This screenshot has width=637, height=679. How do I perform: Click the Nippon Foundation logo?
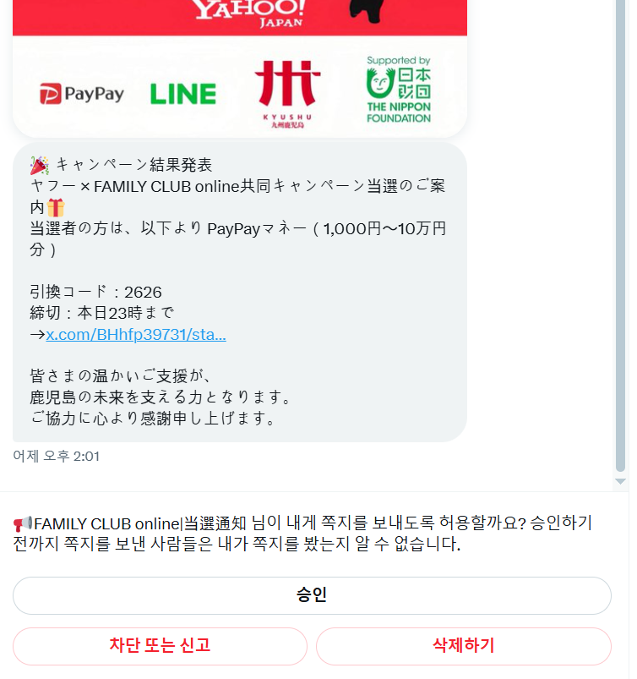tap(399, 90)
